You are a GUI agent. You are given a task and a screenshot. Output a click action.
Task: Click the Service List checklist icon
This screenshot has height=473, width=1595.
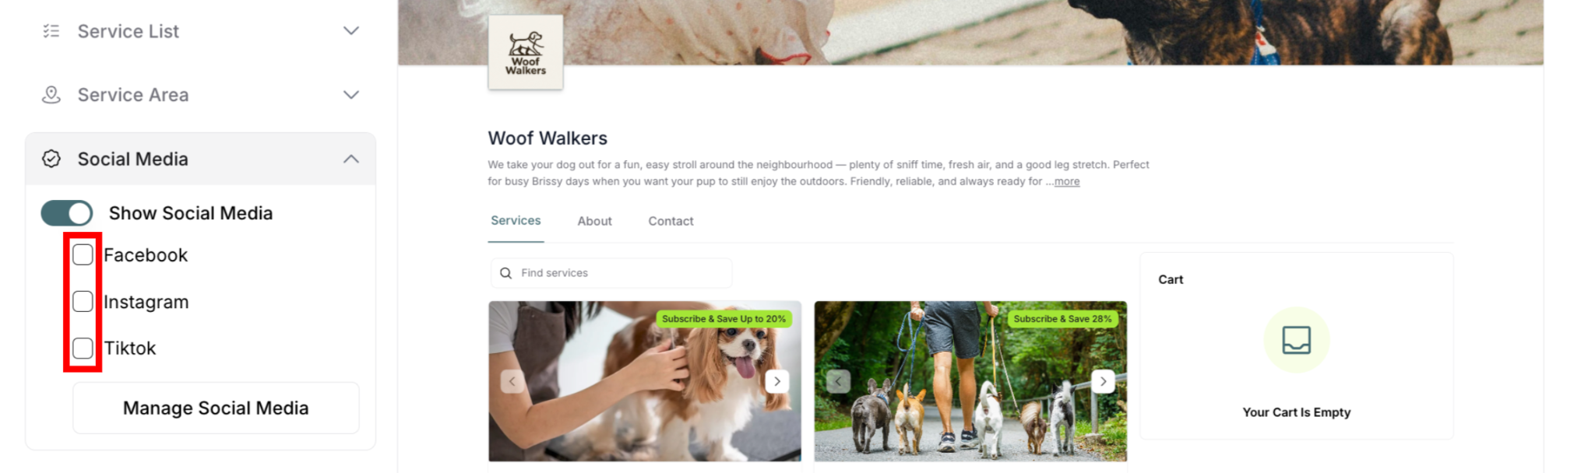click(x=51, y=31)
